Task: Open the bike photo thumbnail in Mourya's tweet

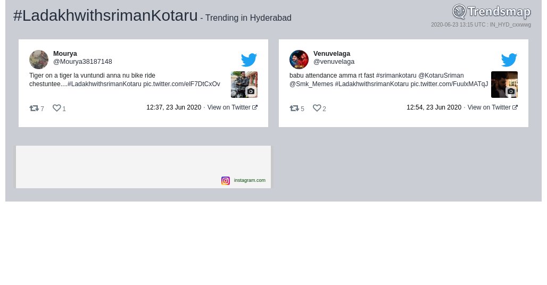Action: pos(244,85)
